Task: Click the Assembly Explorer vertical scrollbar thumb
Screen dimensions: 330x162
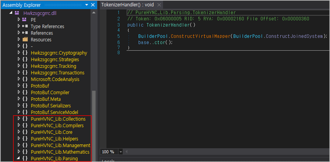Action: 94,126
